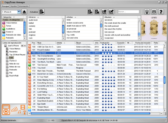Open the Top 25 Most Played playlist
The image size is (168, 123).
coord(17,55)
